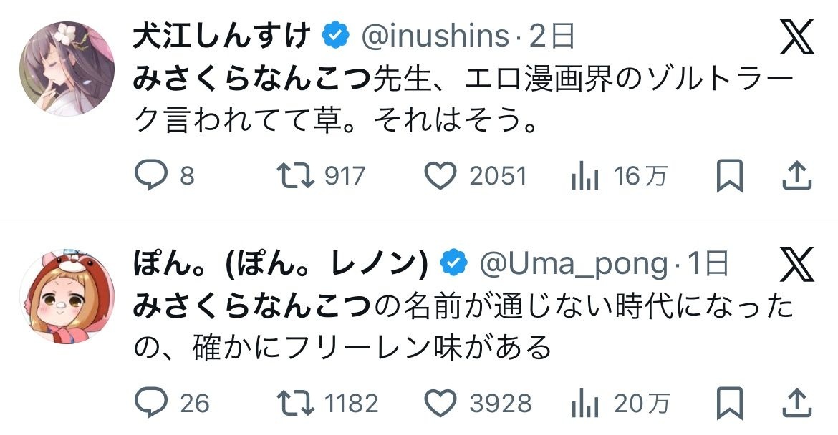View analytics on the @inushins tweet
838x435 pixels.
click(x=585, y=176)
